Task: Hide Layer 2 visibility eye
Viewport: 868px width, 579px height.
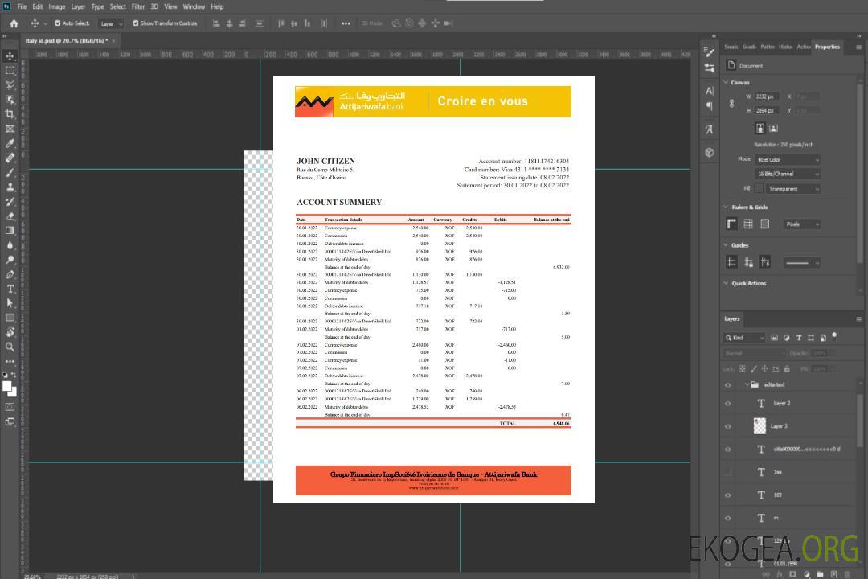Action: [x=728, y=404]
